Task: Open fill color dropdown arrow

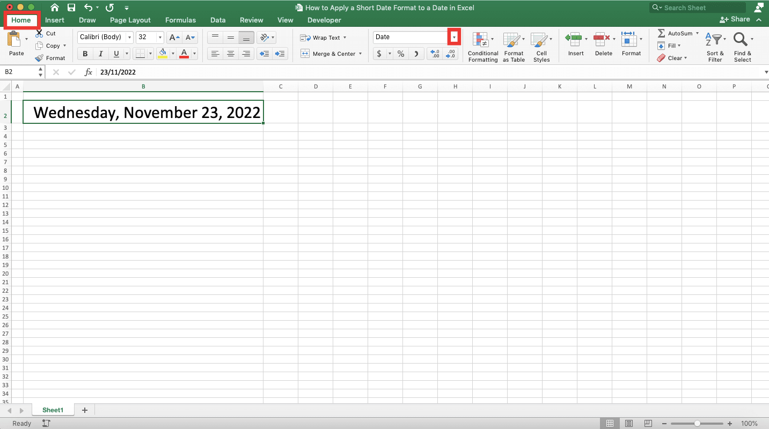Action: pyautogui.click(x=173, y=54)
